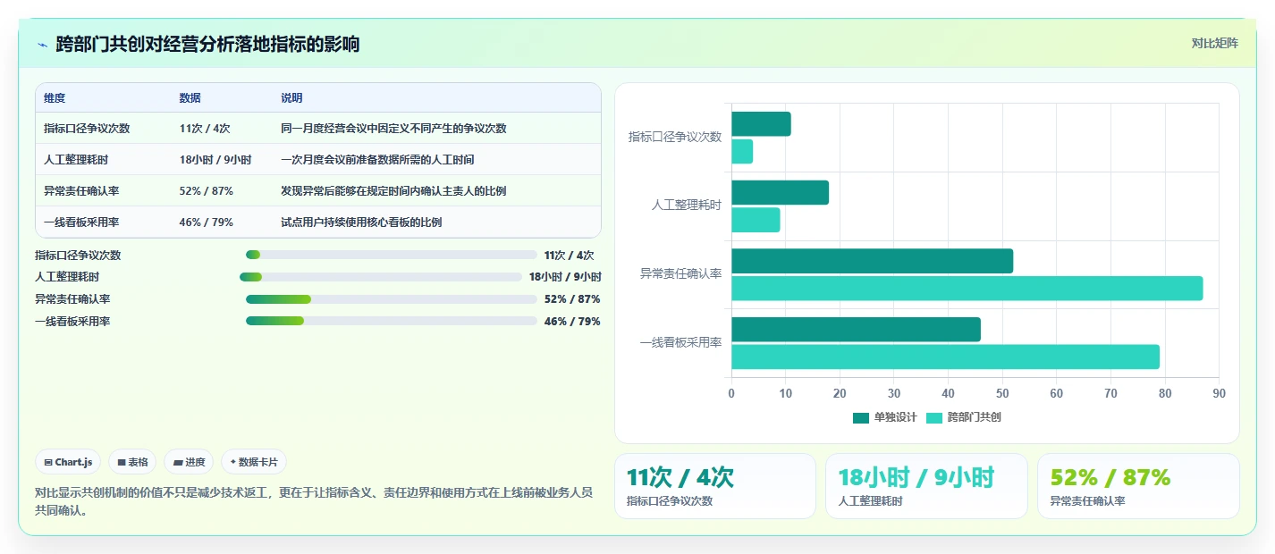Click chart axis label 一线看板采用率
This screenshot has width=1275, height=554.
pos(681,343)
